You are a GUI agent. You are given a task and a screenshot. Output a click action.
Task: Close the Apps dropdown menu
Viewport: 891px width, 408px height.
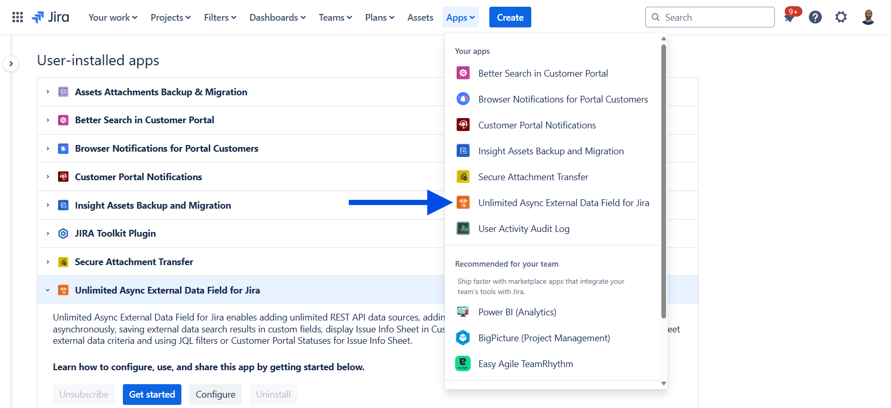point(460,17)
